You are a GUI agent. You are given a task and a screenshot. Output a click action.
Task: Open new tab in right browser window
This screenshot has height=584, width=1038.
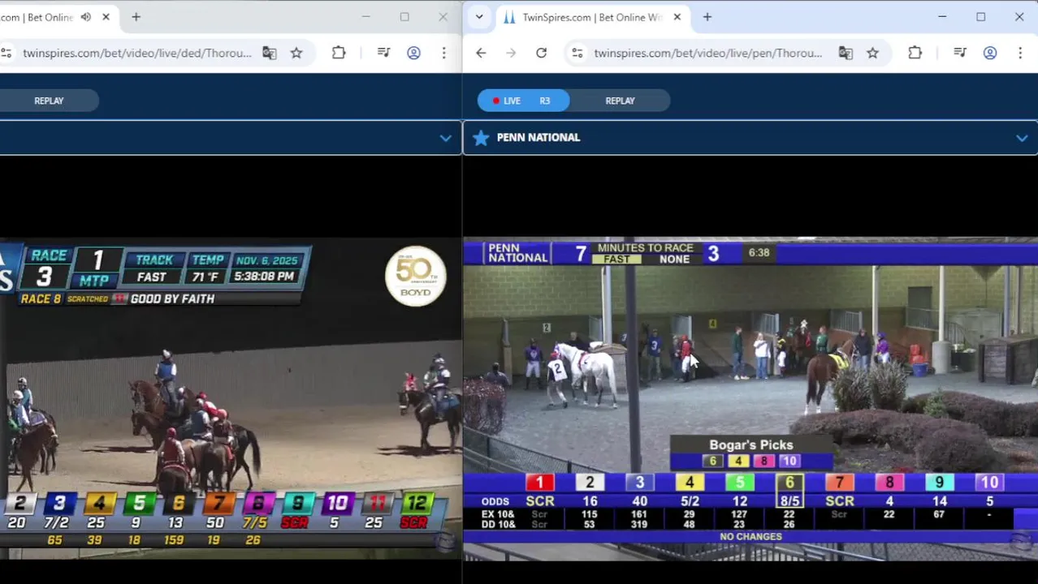[x=707, y=17]
